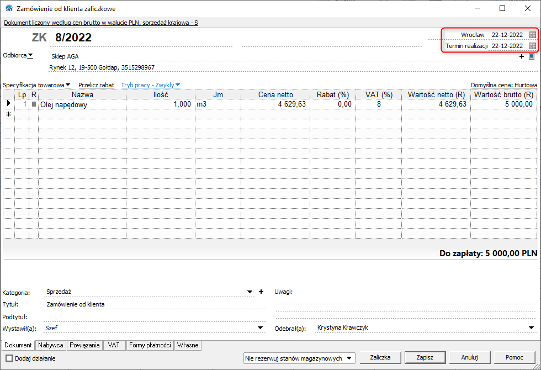Screen dimensions: 541x370
Task: Click the Wartość brutto (R) column header
Action: point(503,94)
